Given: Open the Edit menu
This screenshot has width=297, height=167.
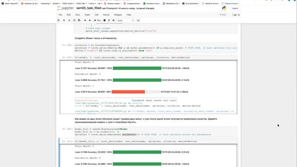Looking at the screenshot, I should point(69,15).
